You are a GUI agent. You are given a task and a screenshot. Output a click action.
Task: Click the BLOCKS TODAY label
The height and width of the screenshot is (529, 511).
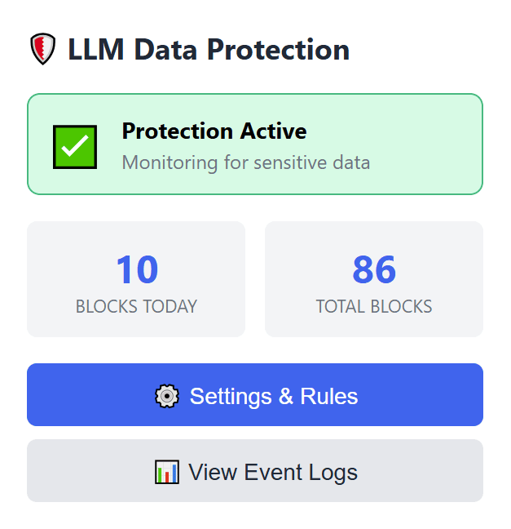[x=136, y=307]
